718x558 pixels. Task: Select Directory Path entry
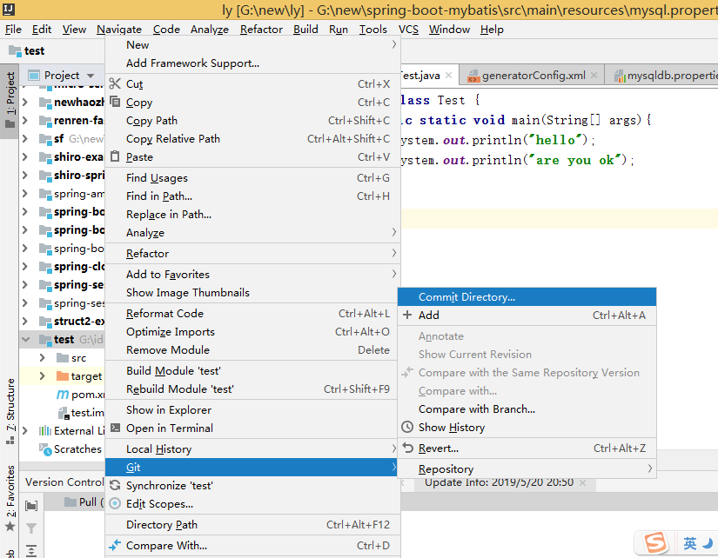point(252,525)
